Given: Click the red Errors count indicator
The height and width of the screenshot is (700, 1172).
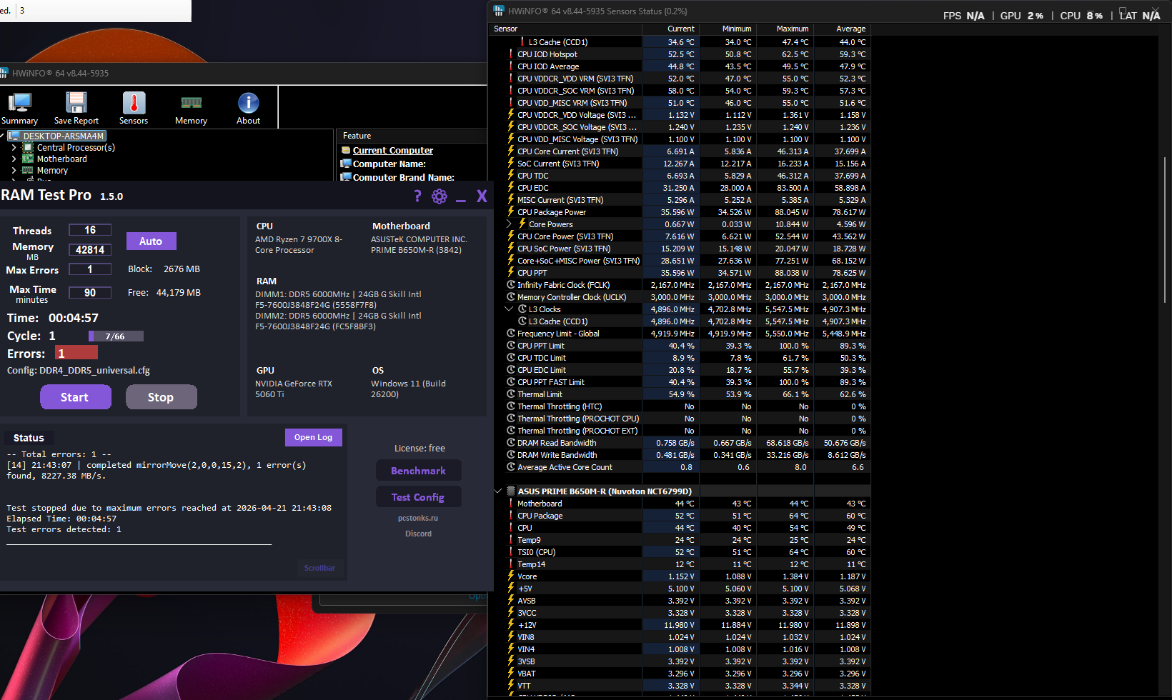Looking at the screenshot, I should [76, 353].
